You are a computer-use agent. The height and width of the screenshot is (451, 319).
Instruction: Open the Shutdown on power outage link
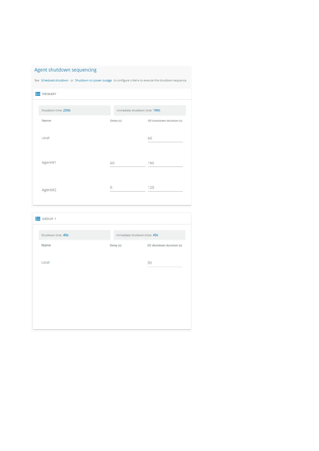pyautogui.click(x=93, y=80)
